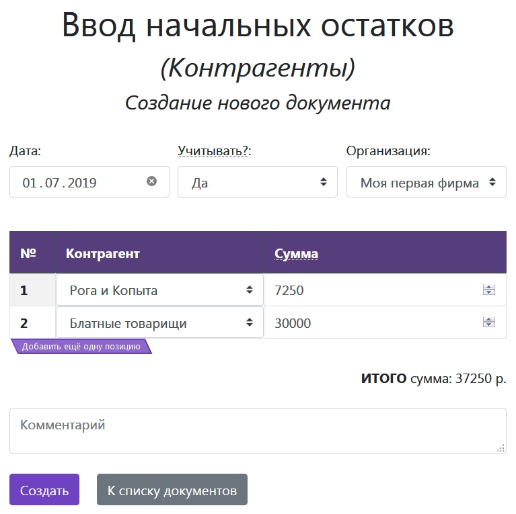516x514 pixels.
Task: Click the № column header
Action: point(28,253)
